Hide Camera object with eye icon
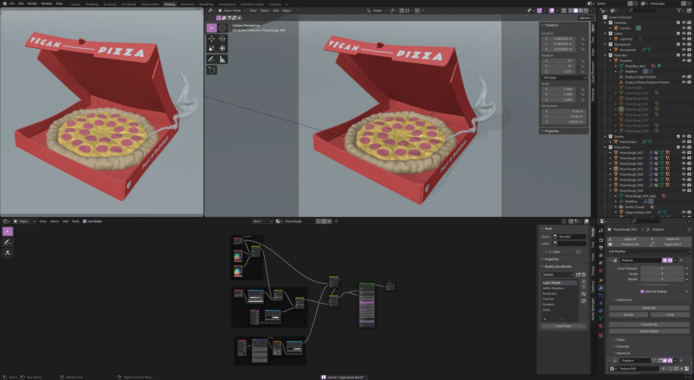This screenshot has width=694, height=380. [x=684, y=28]
